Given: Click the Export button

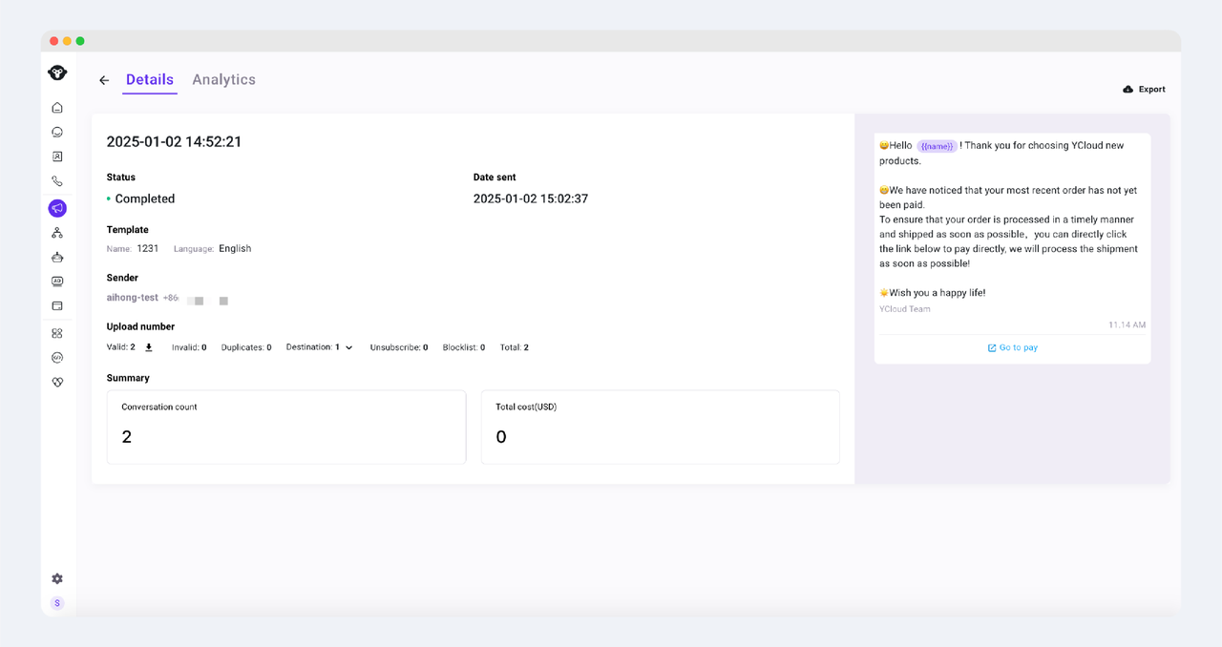Looking at the screenshot, I should 1144,90.
